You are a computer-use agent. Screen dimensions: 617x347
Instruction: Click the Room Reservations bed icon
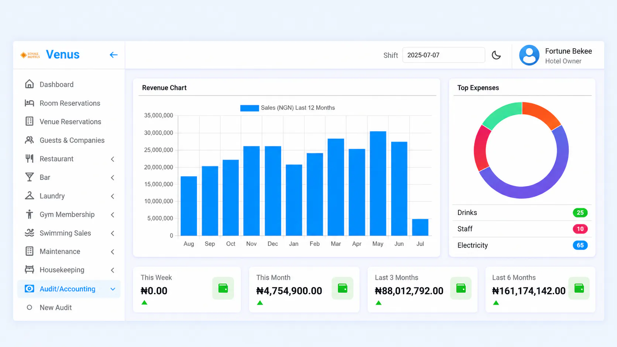point(29,103)
